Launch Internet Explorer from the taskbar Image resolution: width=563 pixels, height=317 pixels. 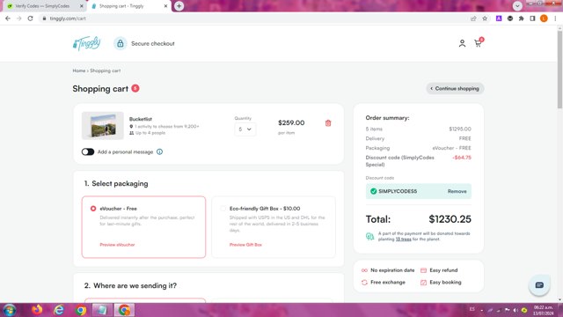tap(59, 310)
